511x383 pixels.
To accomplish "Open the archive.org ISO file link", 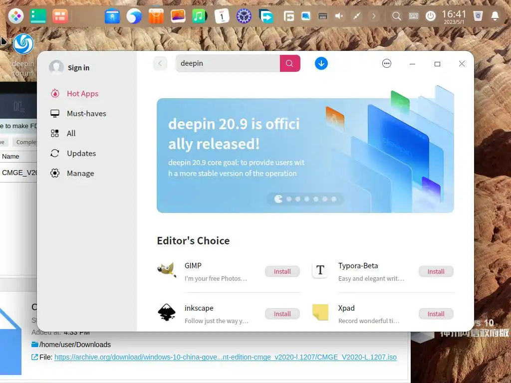I will pos(225,357).
